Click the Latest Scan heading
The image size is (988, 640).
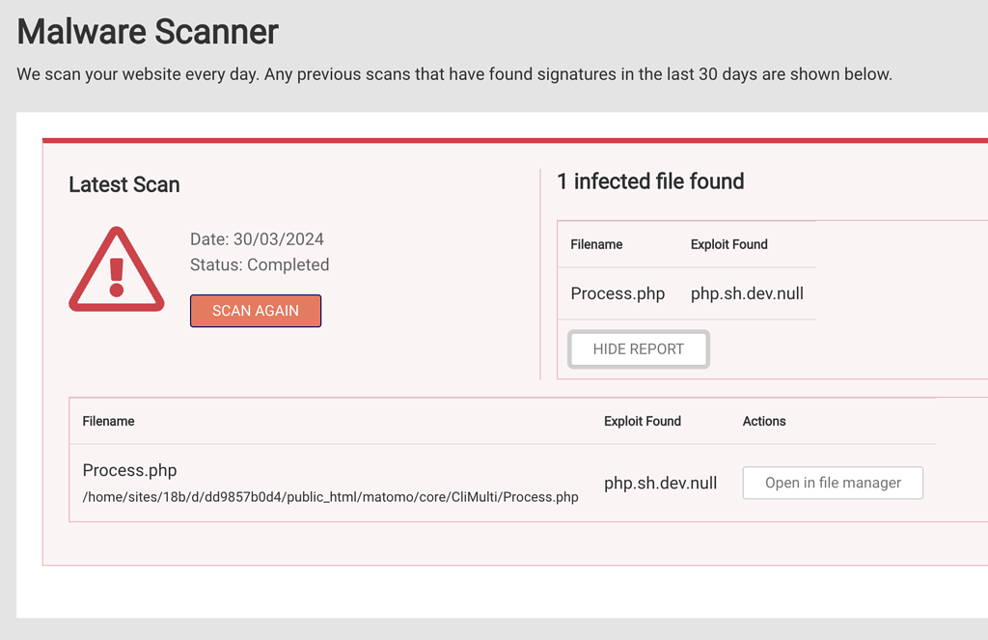tap(123, 184)
